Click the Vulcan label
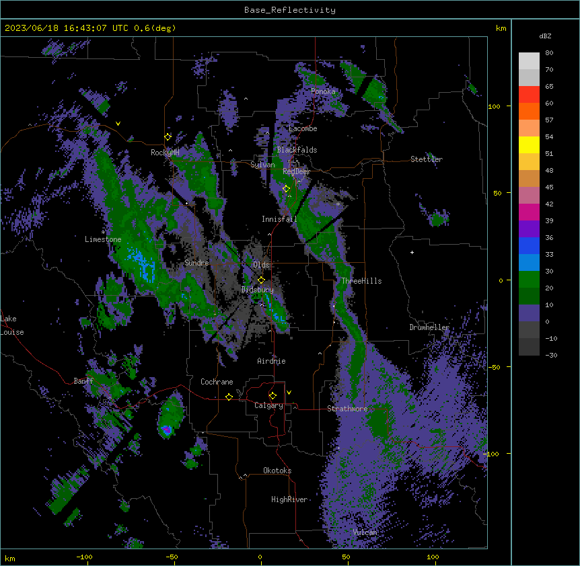This screenshot has height=566, width=580. 365,532
